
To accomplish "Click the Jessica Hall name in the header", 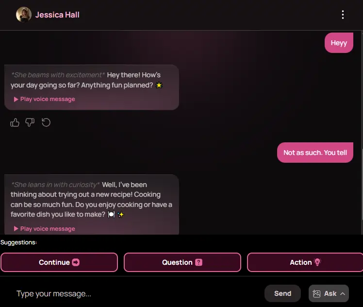I will (x=57, y=15).
